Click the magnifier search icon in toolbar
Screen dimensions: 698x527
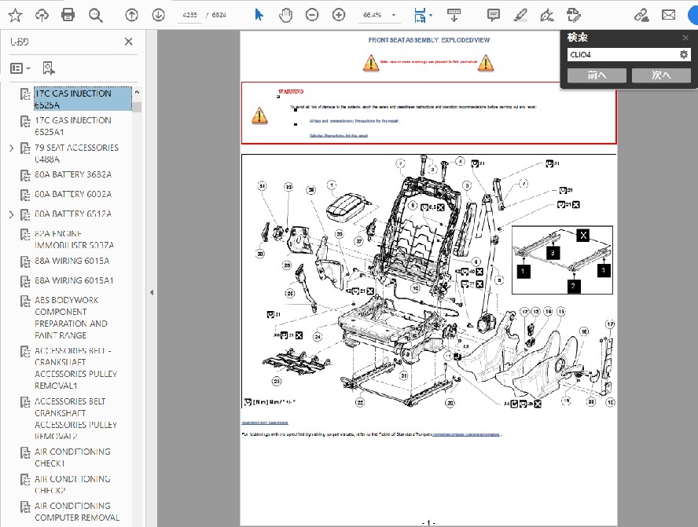pyautogui.click(x=95, y=15)
